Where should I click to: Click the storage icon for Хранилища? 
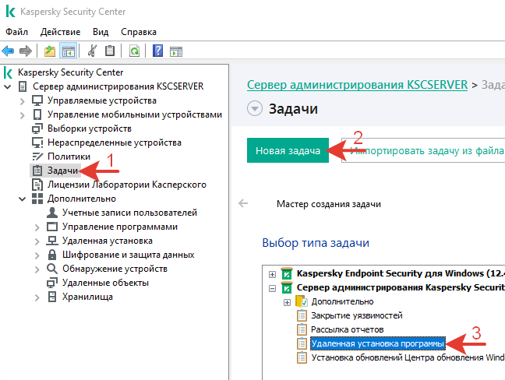(52, 297)
